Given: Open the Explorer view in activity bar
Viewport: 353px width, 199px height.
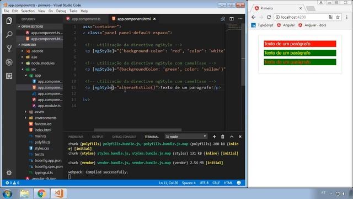Looking at the screenshot, I should pyautogui.click(x=9, y=20).
